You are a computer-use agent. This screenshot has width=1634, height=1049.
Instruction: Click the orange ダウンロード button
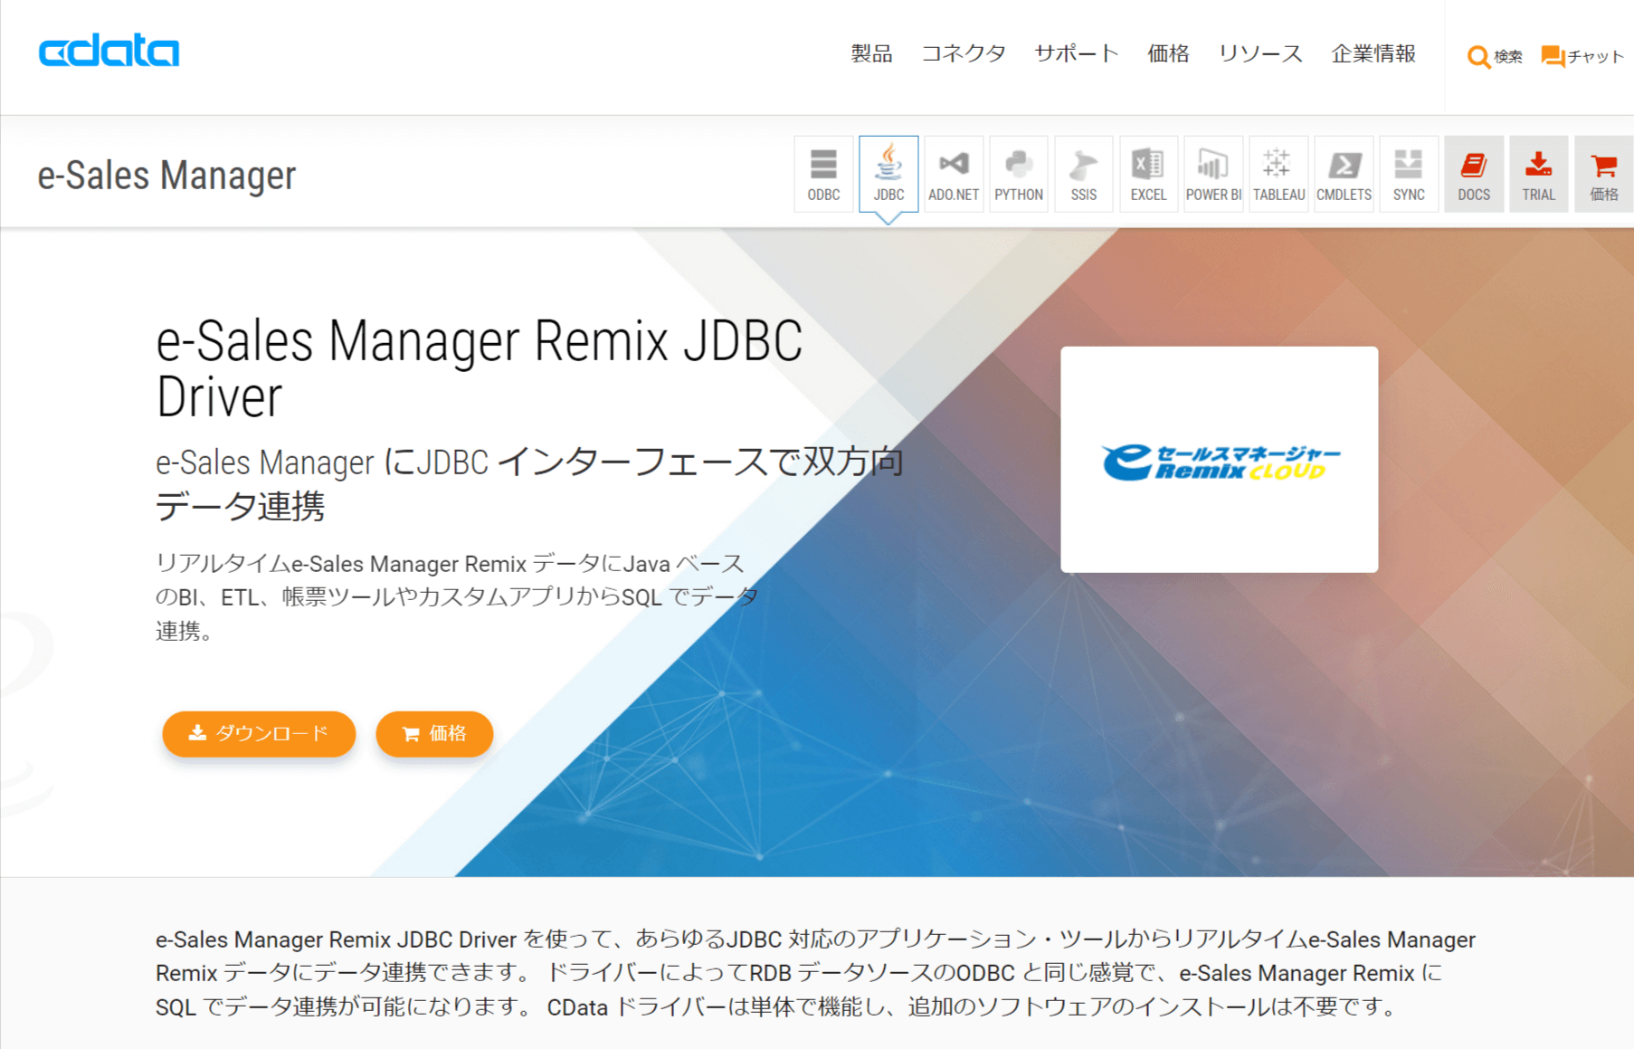[259, 733]
